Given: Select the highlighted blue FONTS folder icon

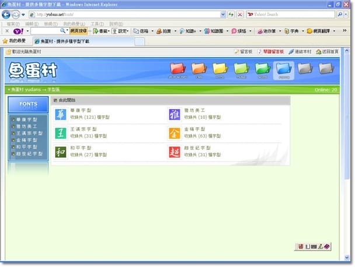Looking at the screenshot, I should pyautogui.click(x=283, y=69).
